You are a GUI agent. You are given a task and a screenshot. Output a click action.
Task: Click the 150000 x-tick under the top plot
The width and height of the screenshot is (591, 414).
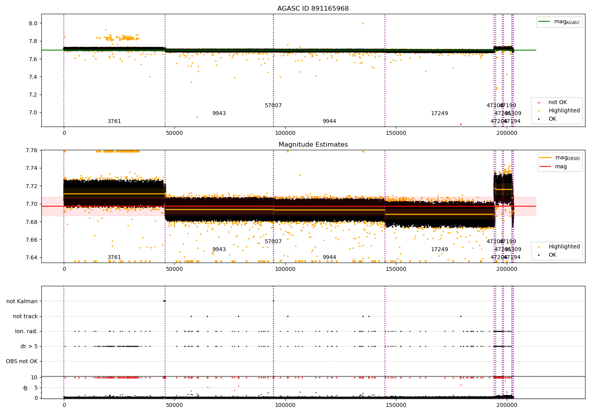[396, 133]
